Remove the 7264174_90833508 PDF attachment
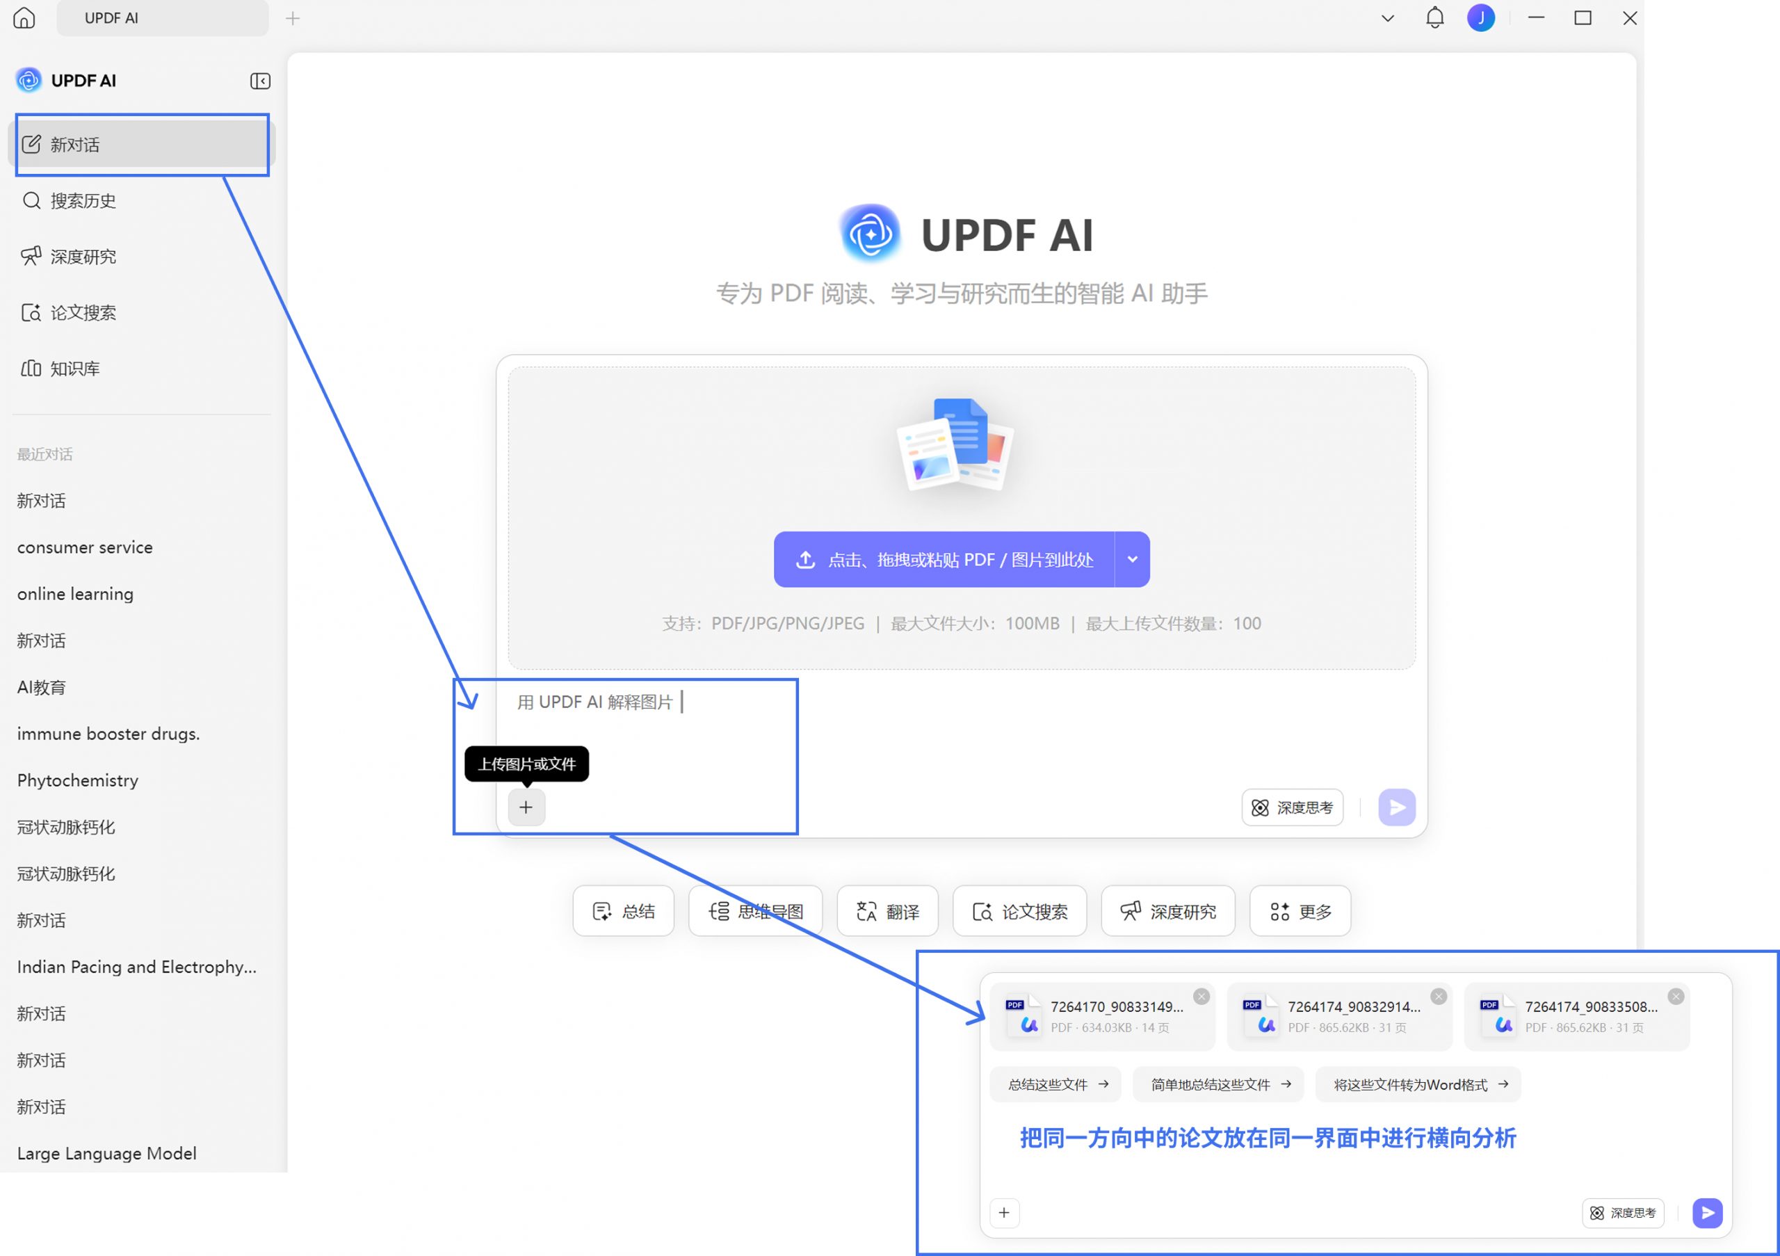 coord(1676,997)
